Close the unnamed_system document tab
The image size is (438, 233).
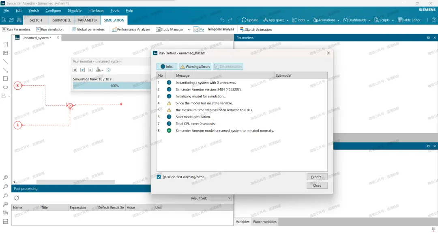(58, 37)
